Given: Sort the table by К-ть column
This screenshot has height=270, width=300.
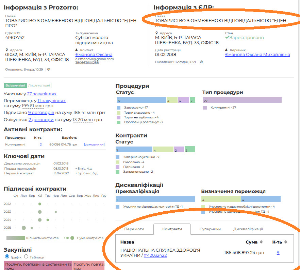Looking at the screenshot, I should (x=286, y=242).
